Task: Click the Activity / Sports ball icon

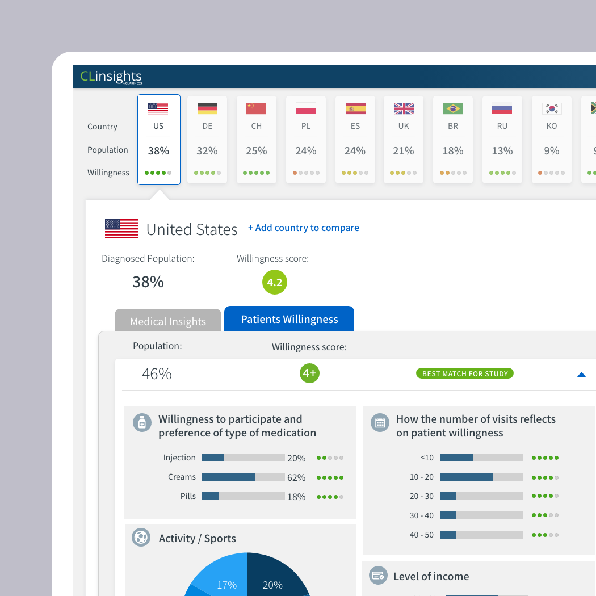Action: (141, 538)
